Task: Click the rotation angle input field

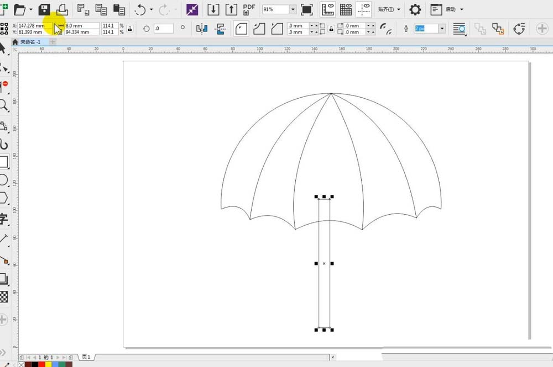Action: [x=164, y=29]
